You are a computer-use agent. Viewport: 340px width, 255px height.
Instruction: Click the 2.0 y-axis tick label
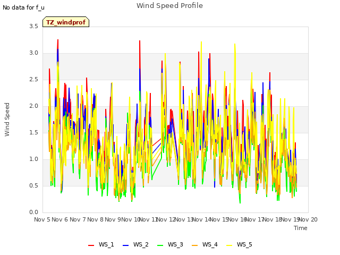33,106
